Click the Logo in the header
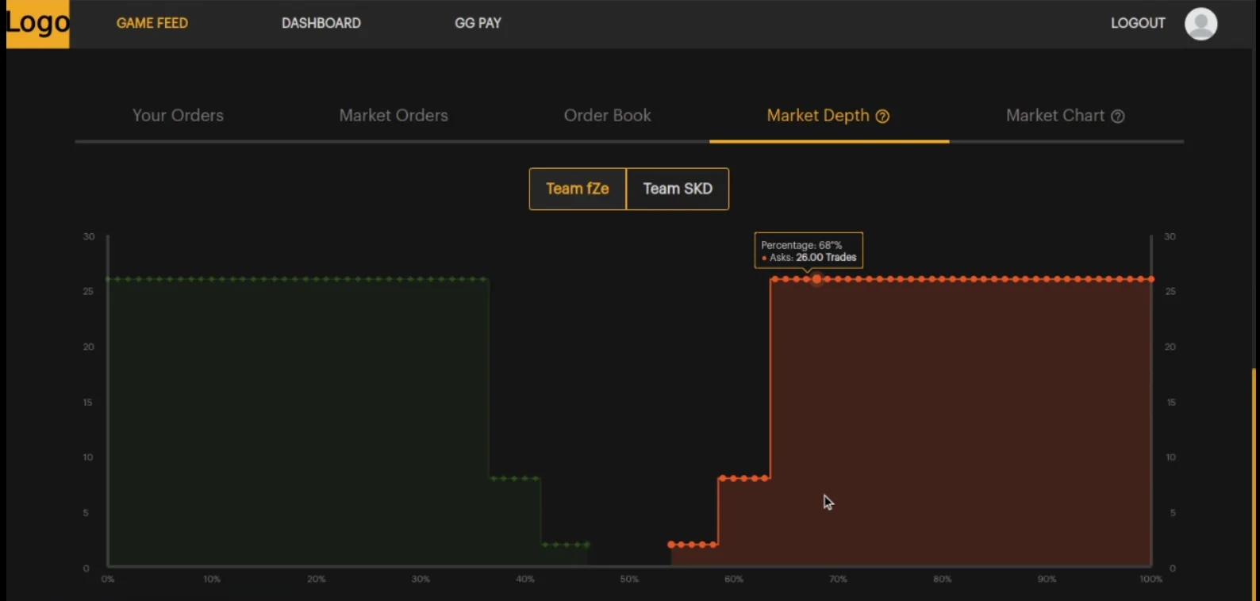 click(37, 24)
